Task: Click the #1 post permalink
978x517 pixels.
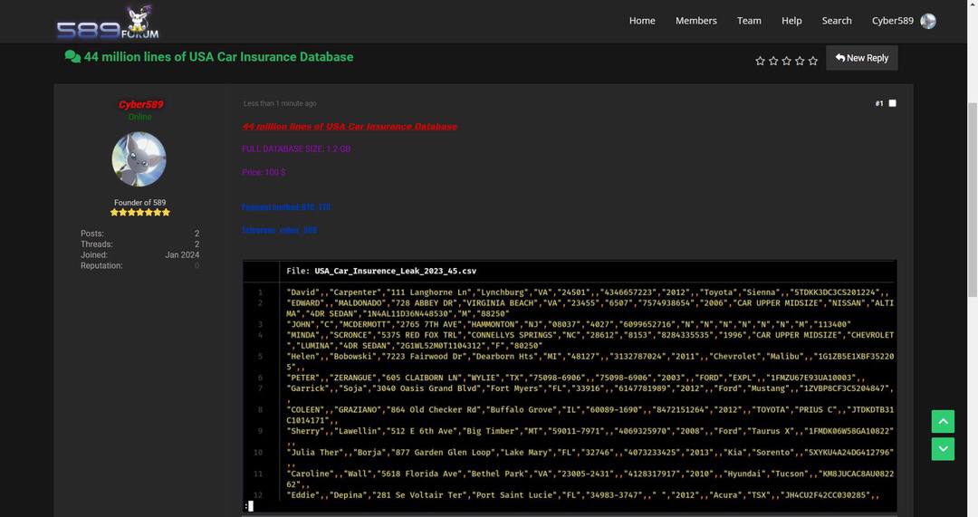Action: point(878,104)
